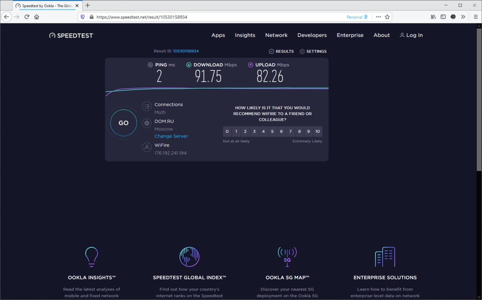Click the Change Server link
The image size is (482, 300).
click(171, 136)
